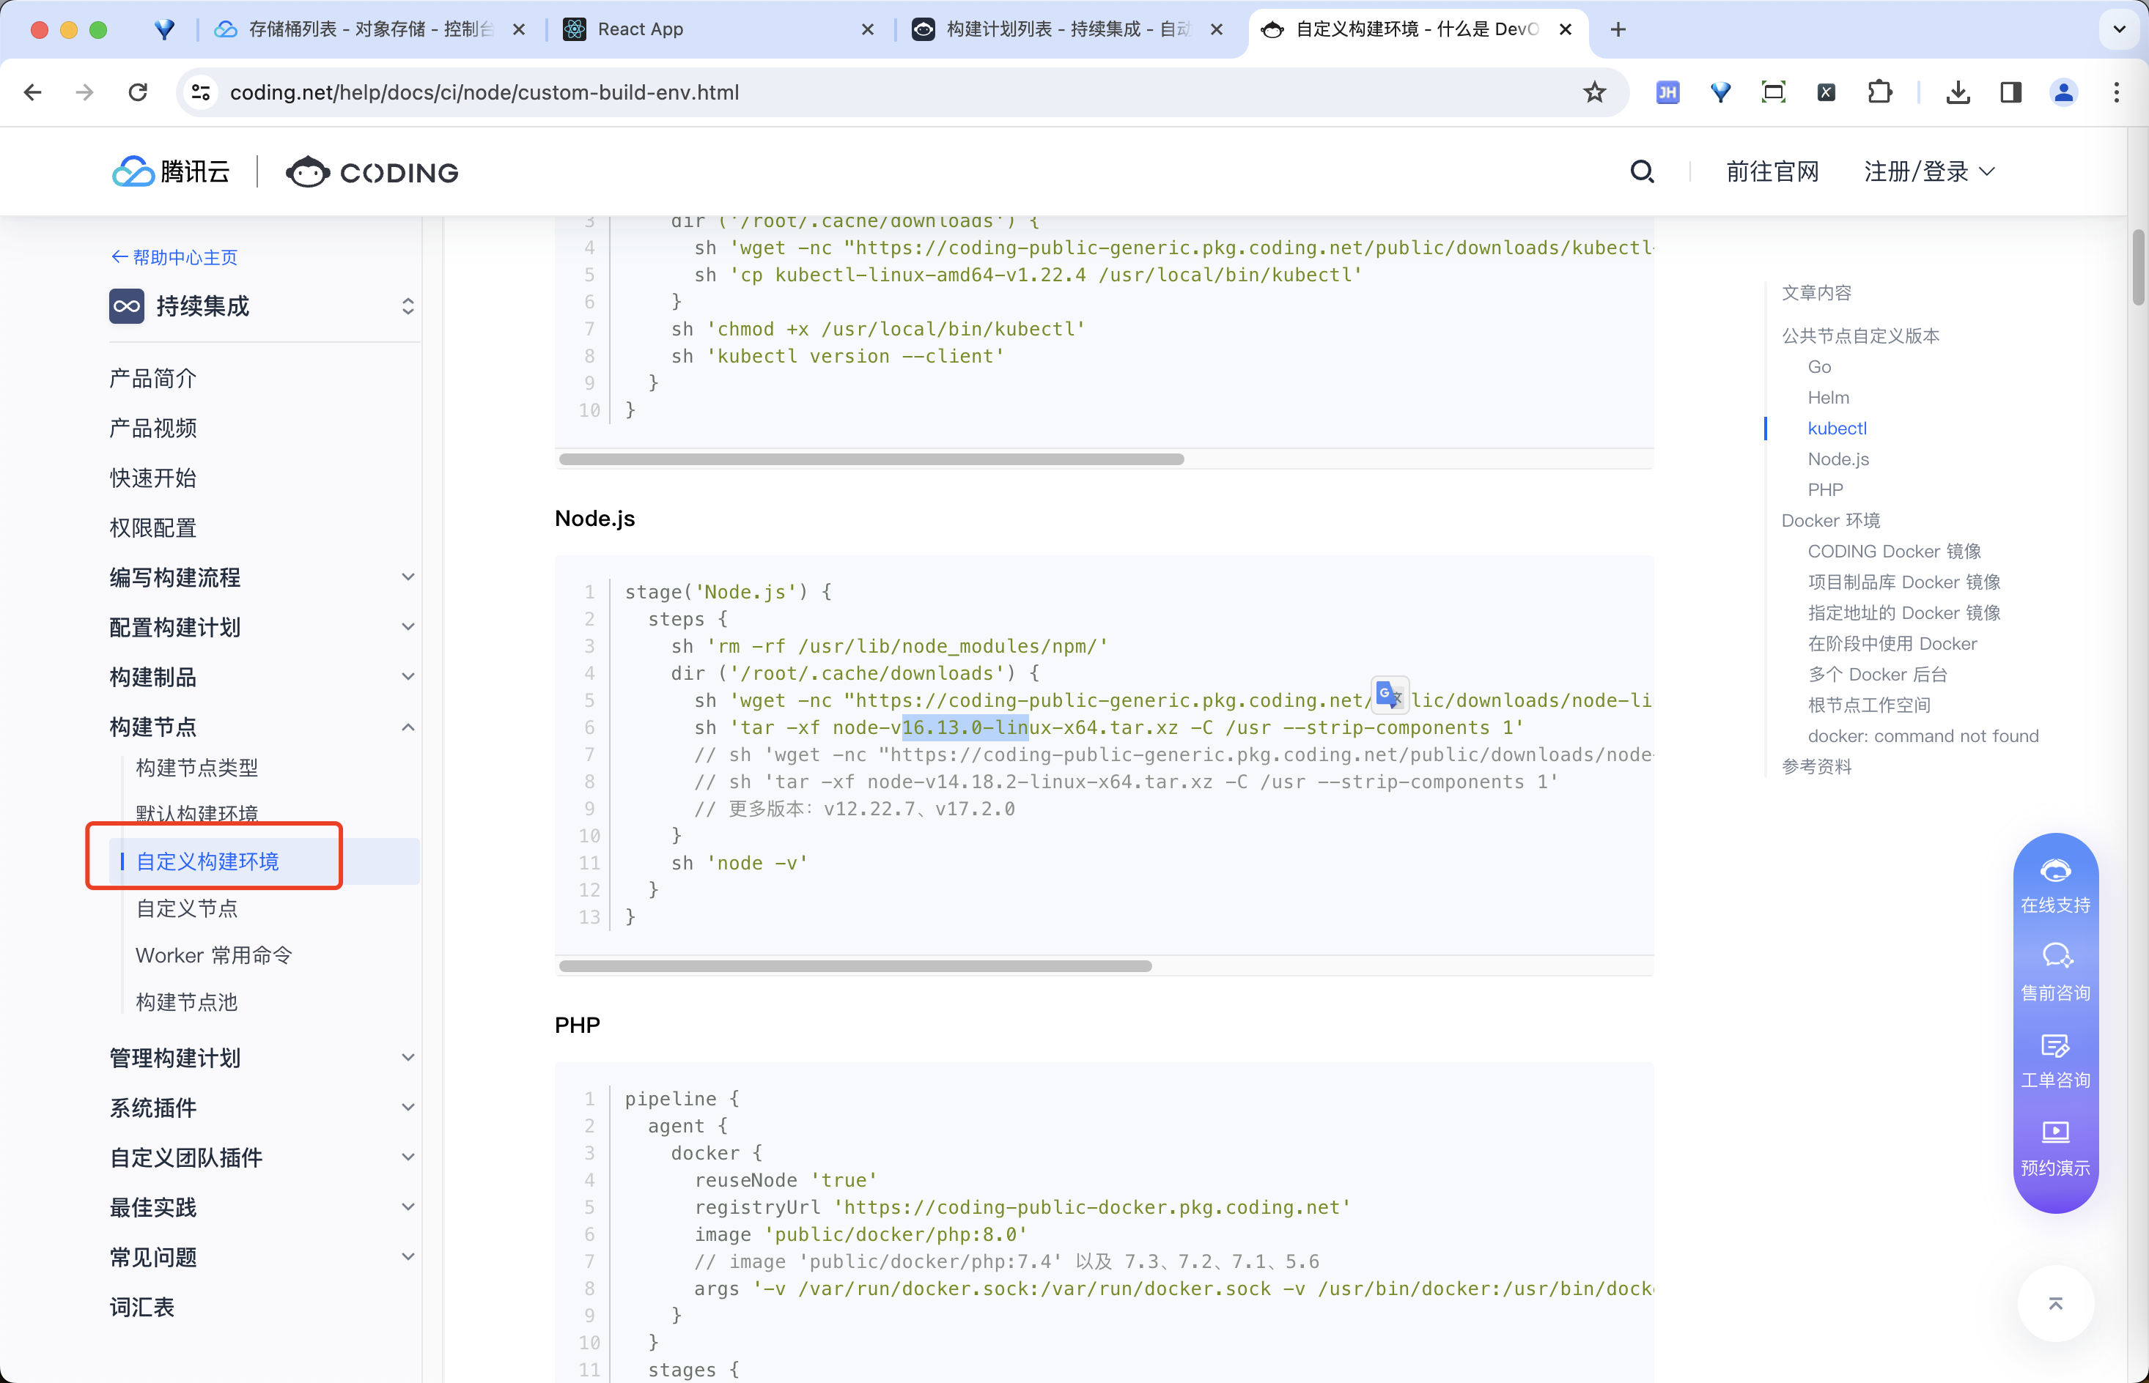Close the React App tab
This screenshot has height=1383, width=2149.
tap(868, 29)
